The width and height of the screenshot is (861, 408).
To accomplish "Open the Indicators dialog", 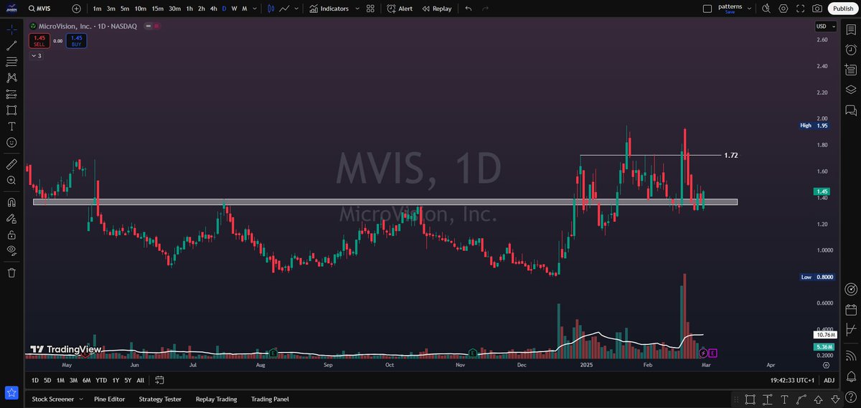I will coord(329,9).
